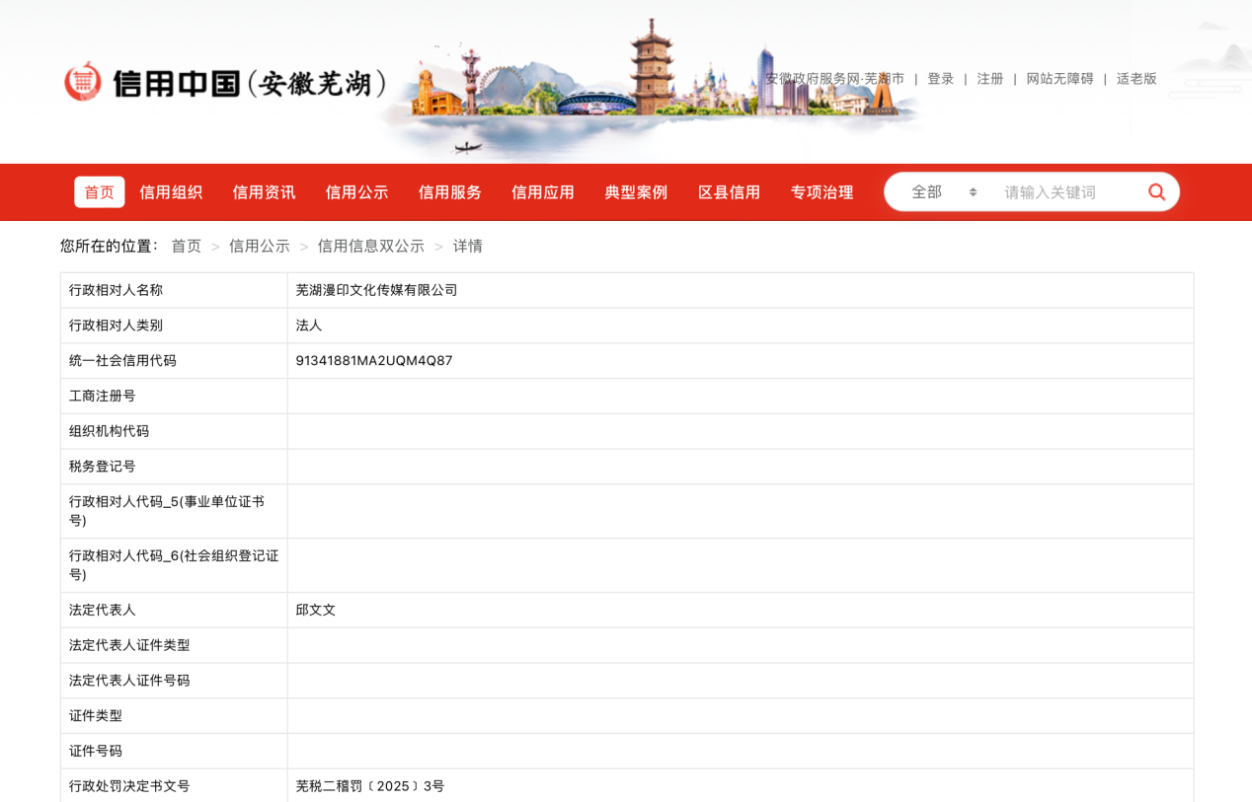1252x802 pixels.
Task: Click 首页 in the breadcrumb trail
Action: point(186,247)
